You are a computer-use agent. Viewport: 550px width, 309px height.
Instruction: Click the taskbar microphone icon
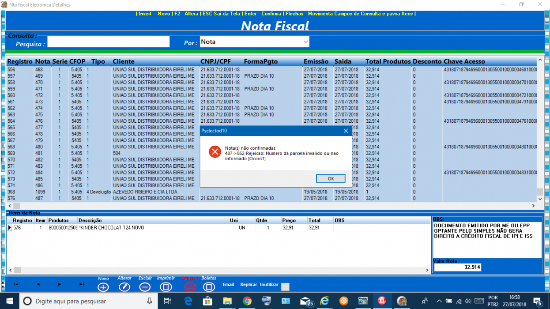coord(150,301)
